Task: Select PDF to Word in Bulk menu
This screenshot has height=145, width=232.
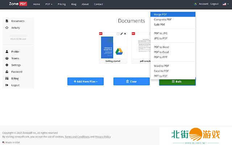Action: pos(161,47)
